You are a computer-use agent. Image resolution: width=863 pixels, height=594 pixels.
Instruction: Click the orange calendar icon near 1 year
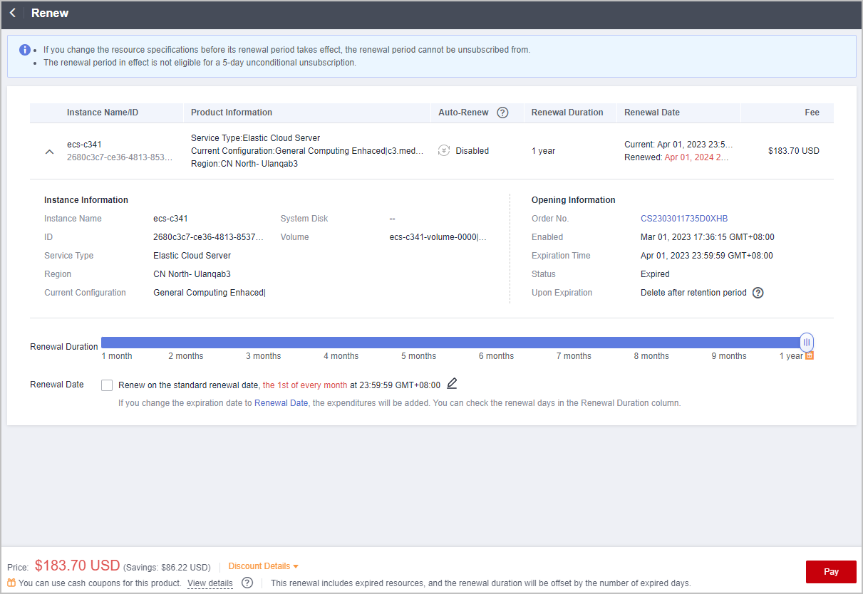(x=810, y=355)
